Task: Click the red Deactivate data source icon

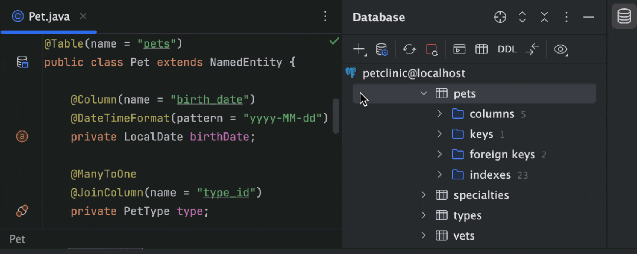Action: [432, 49]
